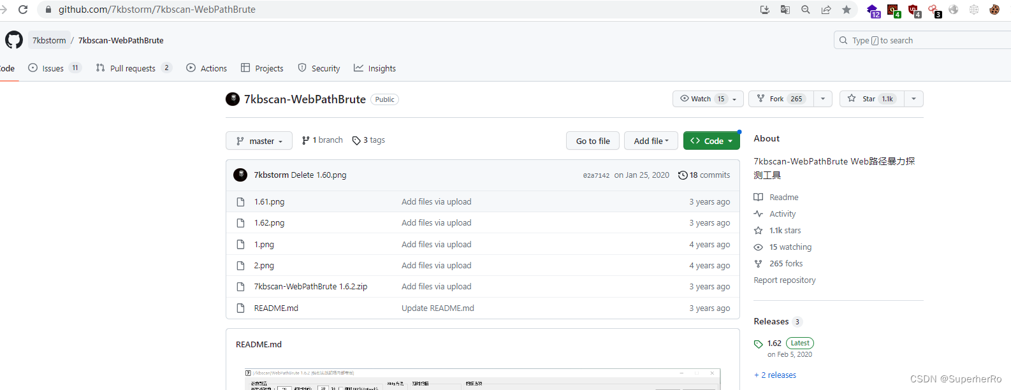This screenshot has width=1011, height=390.
Task: Open the Security tab
Action: (x=319, y=68)
